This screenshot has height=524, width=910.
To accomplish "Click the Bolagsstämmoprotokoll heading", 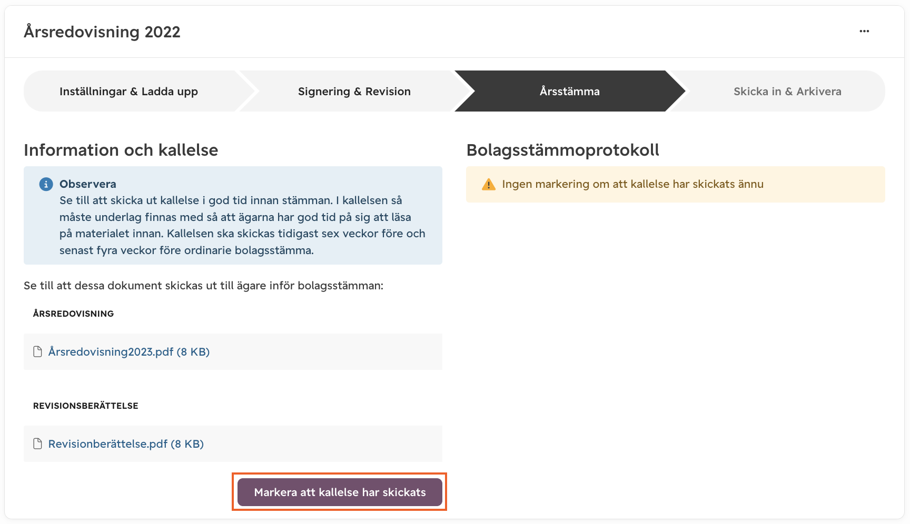I will coord(563,150).
